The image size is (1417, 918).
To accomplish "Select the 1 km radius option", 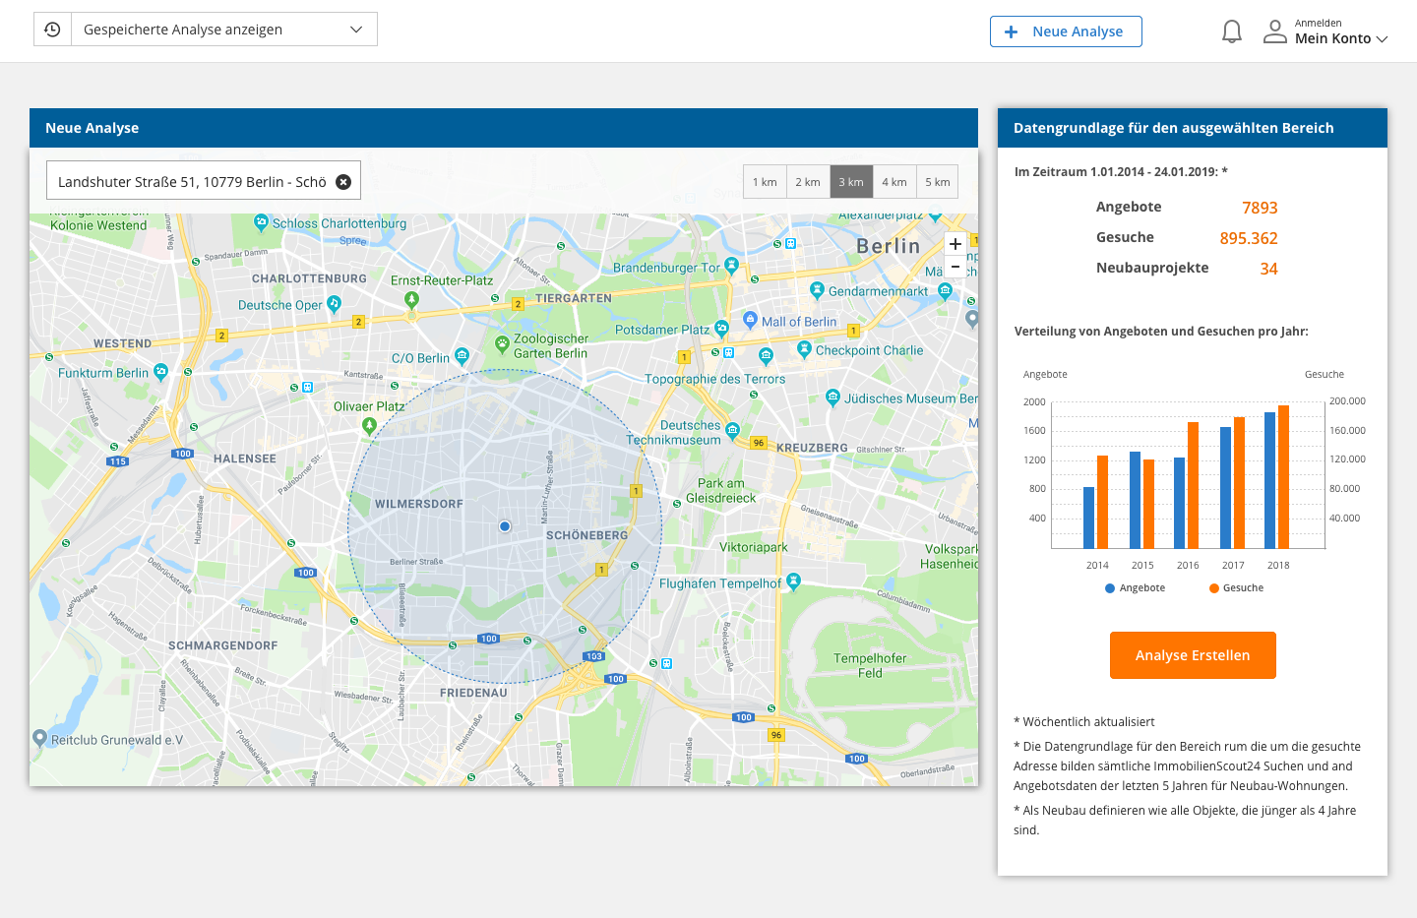I will 765,181.
